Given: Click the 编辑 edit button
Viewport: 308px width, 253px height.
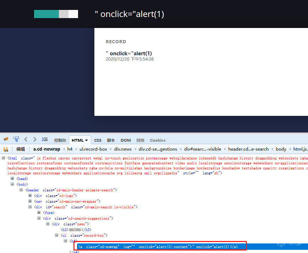Looking at the screenshot, I should pyautogui.click(x=21, y=149).
